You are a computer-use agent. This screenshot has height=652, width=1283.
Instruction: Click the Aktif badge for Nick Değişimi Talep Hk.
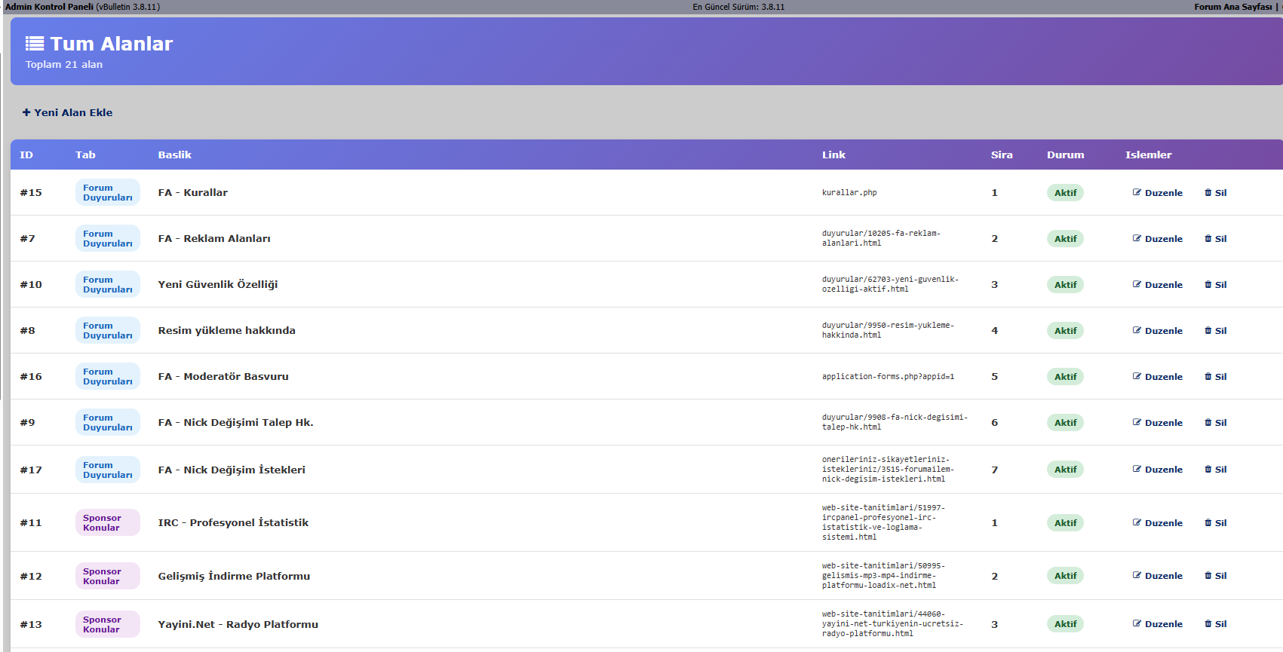(x=1065, y=423)
